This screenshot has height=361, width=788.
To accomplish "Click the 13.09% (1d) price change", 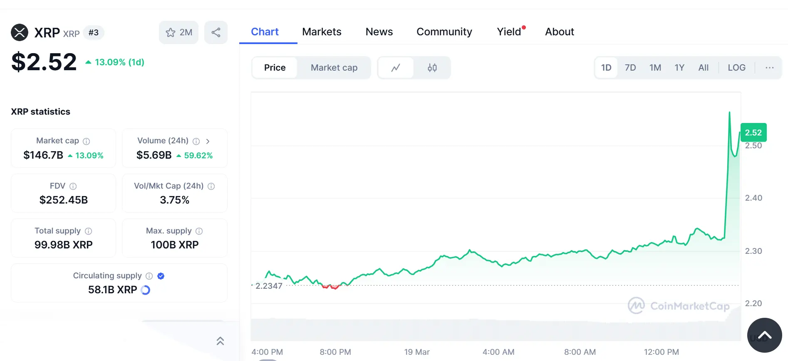I will pyautogui.click(x=115, y=62).
